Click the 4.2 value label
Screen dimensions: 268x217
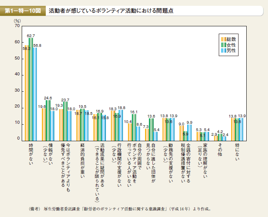tap(220, 132)
